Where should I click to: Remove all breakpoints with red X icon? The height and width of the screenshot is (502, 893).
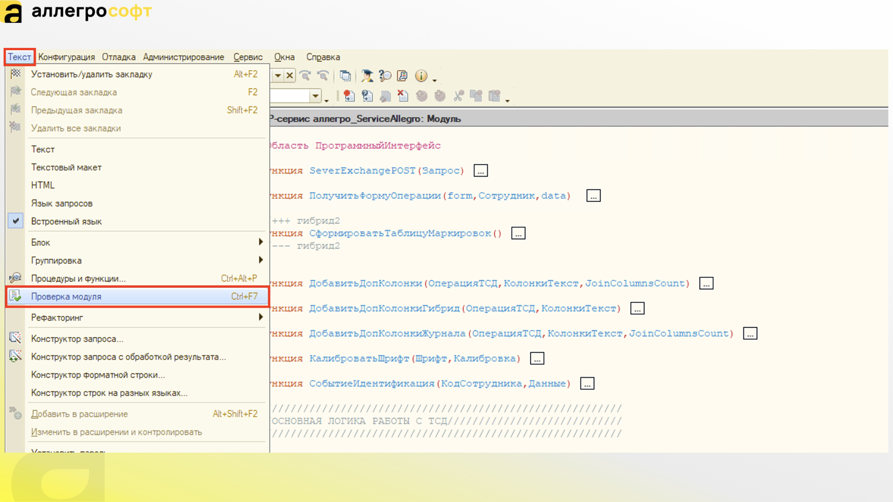(403, 96)
